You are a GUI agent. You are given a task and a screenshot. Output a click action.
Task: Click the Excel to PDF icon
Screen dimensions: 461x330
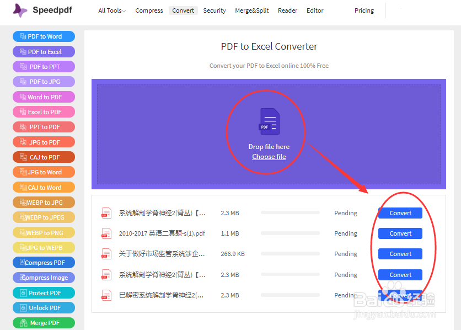[23, 111]
